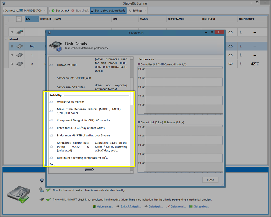This screenshot has width=271, height=217.
Task: Click cloud icon beside Component Design Life
Action: [x=51, y=120]
